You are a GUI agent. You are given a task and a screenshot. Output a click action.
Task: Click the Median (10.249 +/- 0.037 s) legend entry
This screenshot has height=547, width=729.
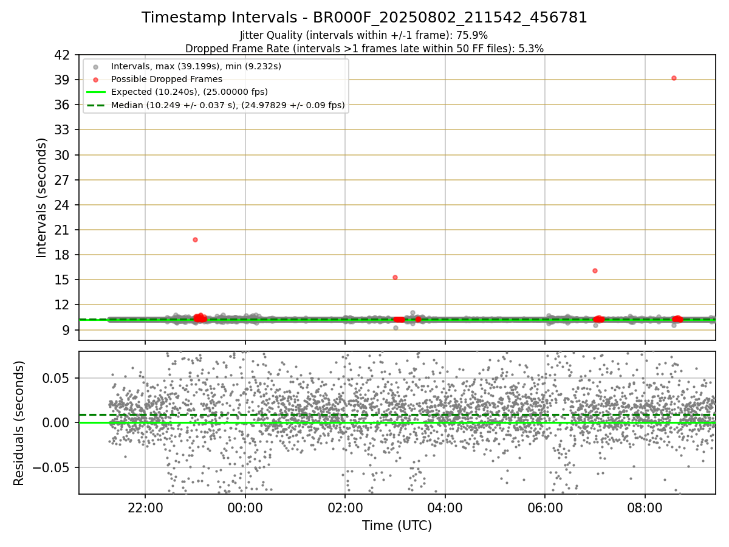tap(228, 105)
